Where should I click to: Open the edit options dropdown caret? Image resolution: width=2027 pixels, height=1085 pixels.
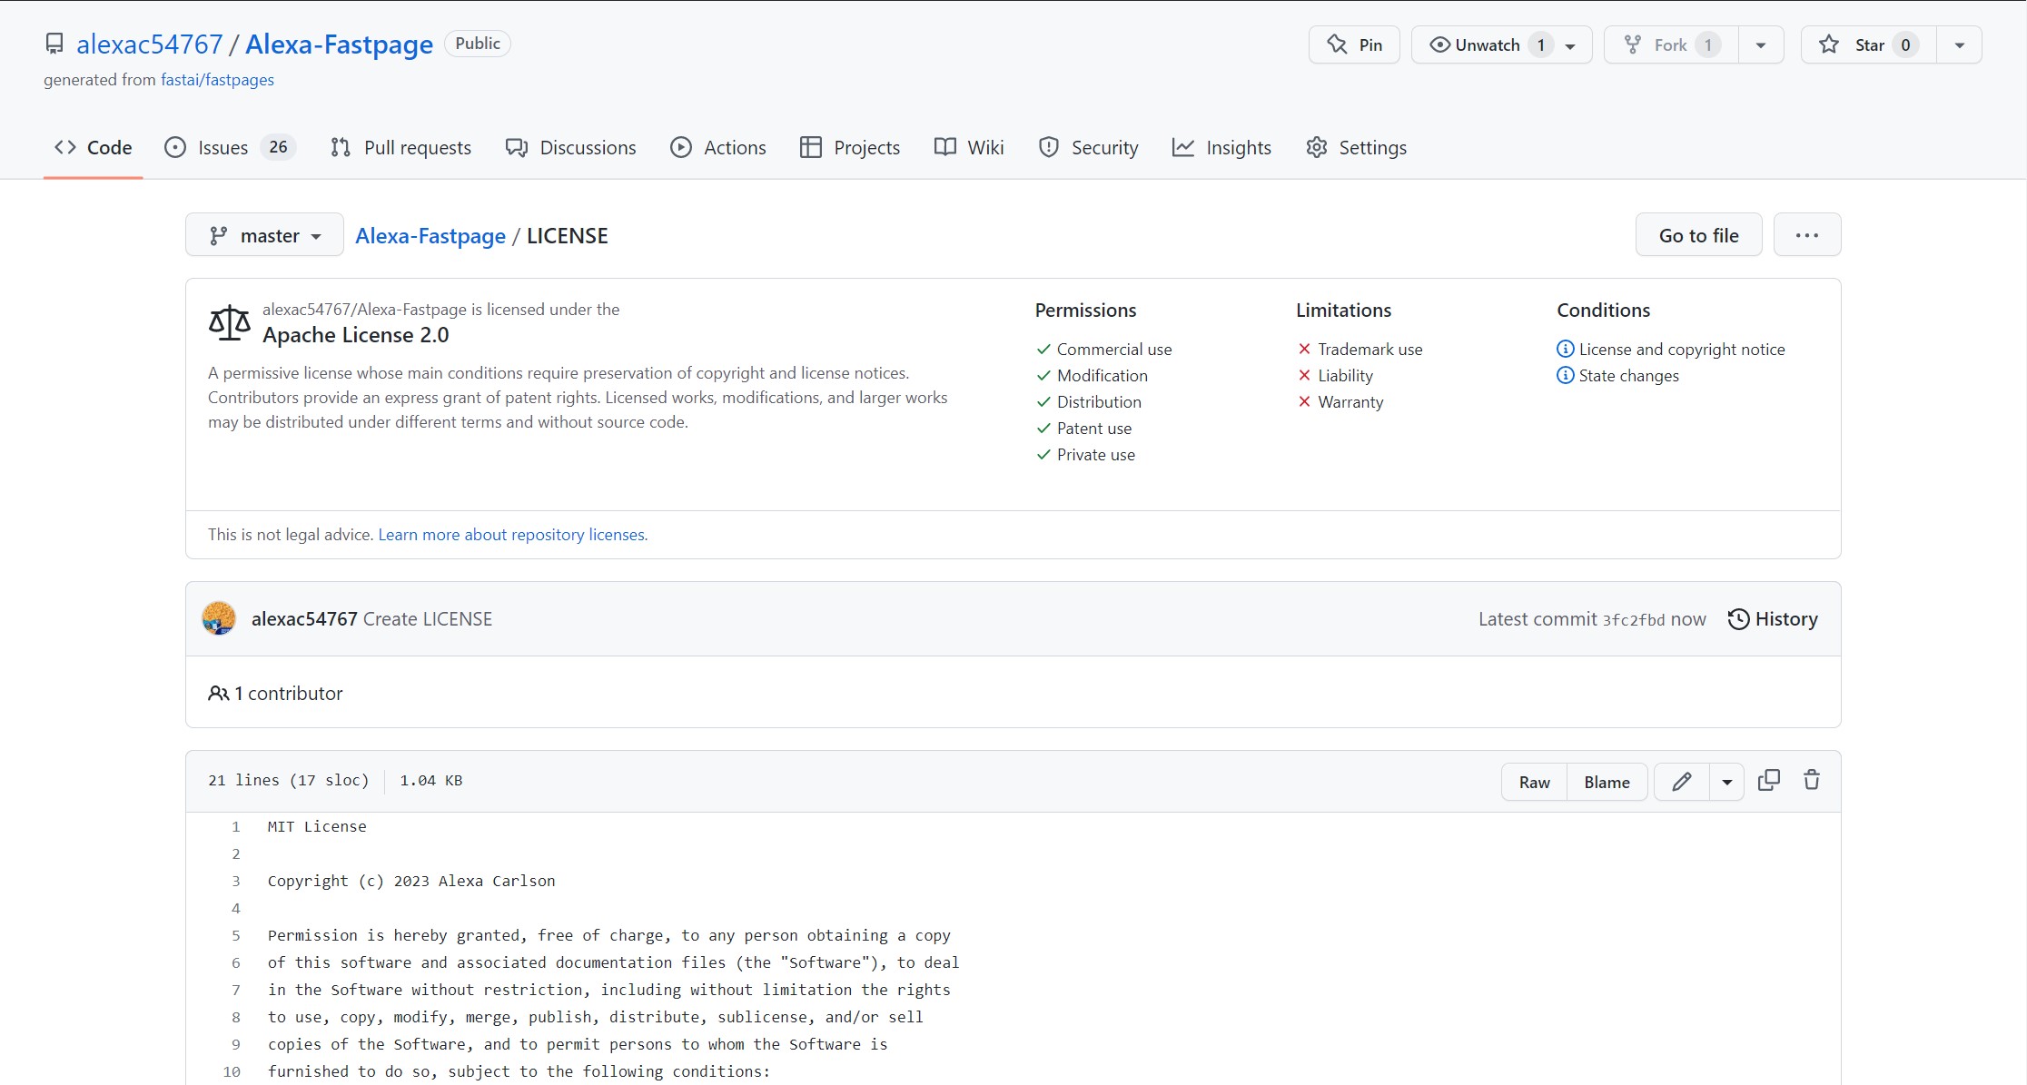(1726, 782)
